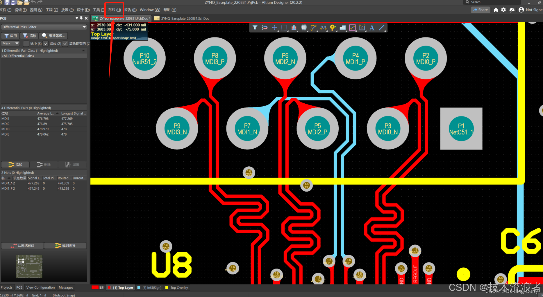Open the 放置 (P) menu
543x297 pixels.
tap(67, 10)
